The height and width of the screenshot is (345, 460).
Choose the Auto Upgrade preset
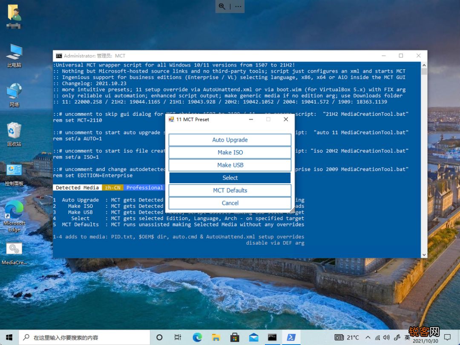(x=230, y=140)
